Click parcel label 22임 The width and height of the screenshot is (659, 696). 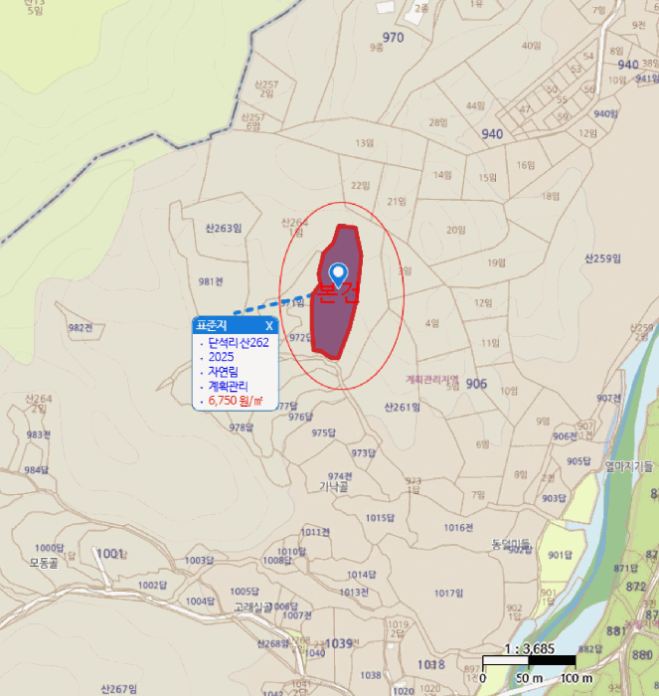361,186
